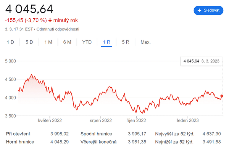229x149 pixels.
Task: Open the YTD range tab
Action: click(87, 42)
